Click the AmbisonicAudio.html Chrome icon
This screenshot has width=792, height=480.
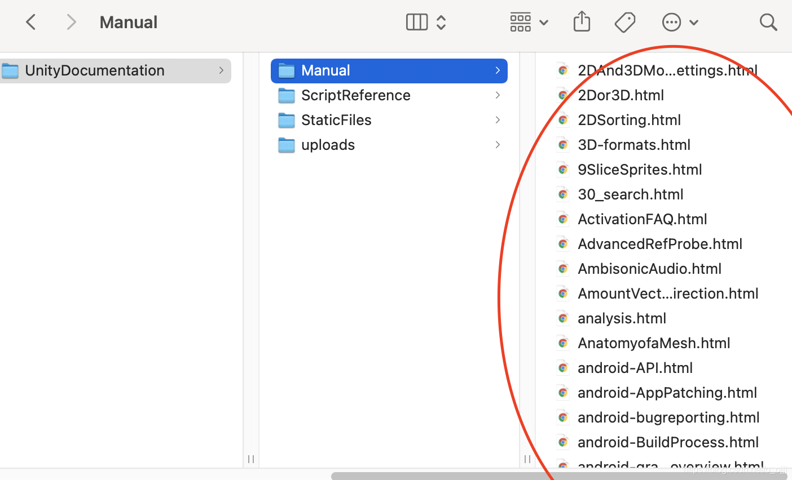click(x=562, y=269)
